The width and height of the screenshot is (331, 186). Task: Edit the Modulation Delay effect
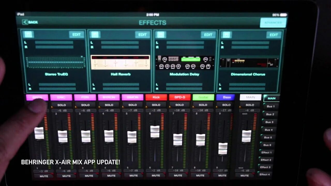pos(208,35)
